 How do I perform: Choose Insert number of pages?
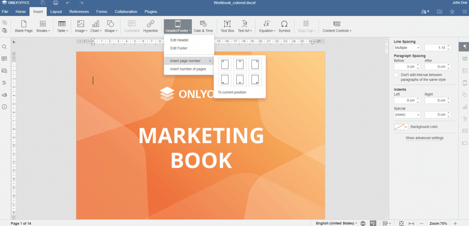(189, 69)
